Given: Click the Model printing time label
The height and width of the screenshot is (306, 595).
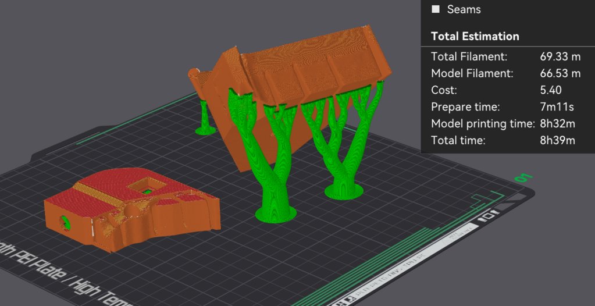Looking at the screenshot, I should pos(483,124).
